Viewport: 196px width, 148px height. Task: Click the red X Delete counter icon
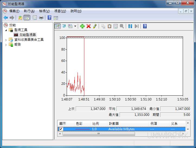(x=89, y=26)
